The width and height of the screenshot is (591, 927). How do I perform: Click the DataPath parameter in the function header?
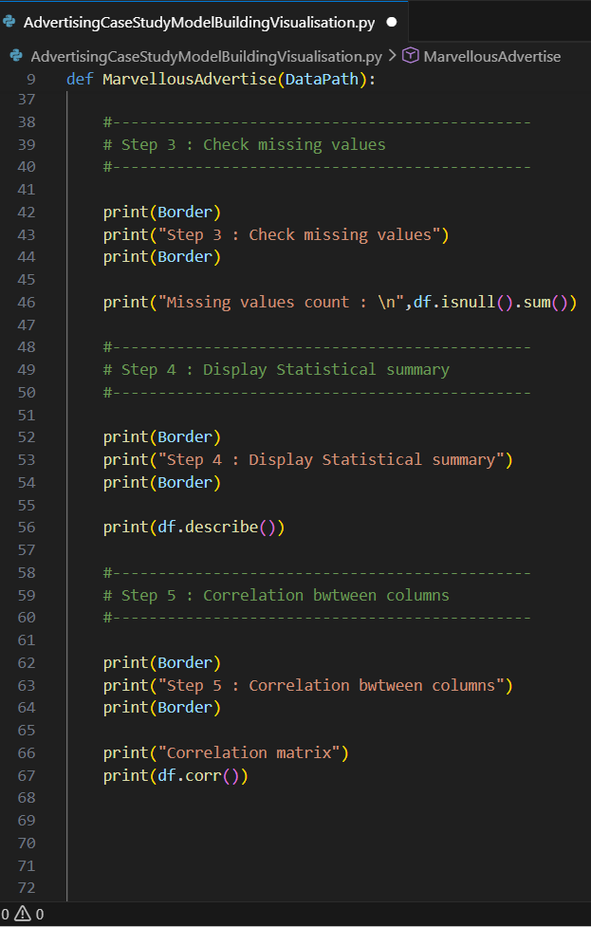323,79
